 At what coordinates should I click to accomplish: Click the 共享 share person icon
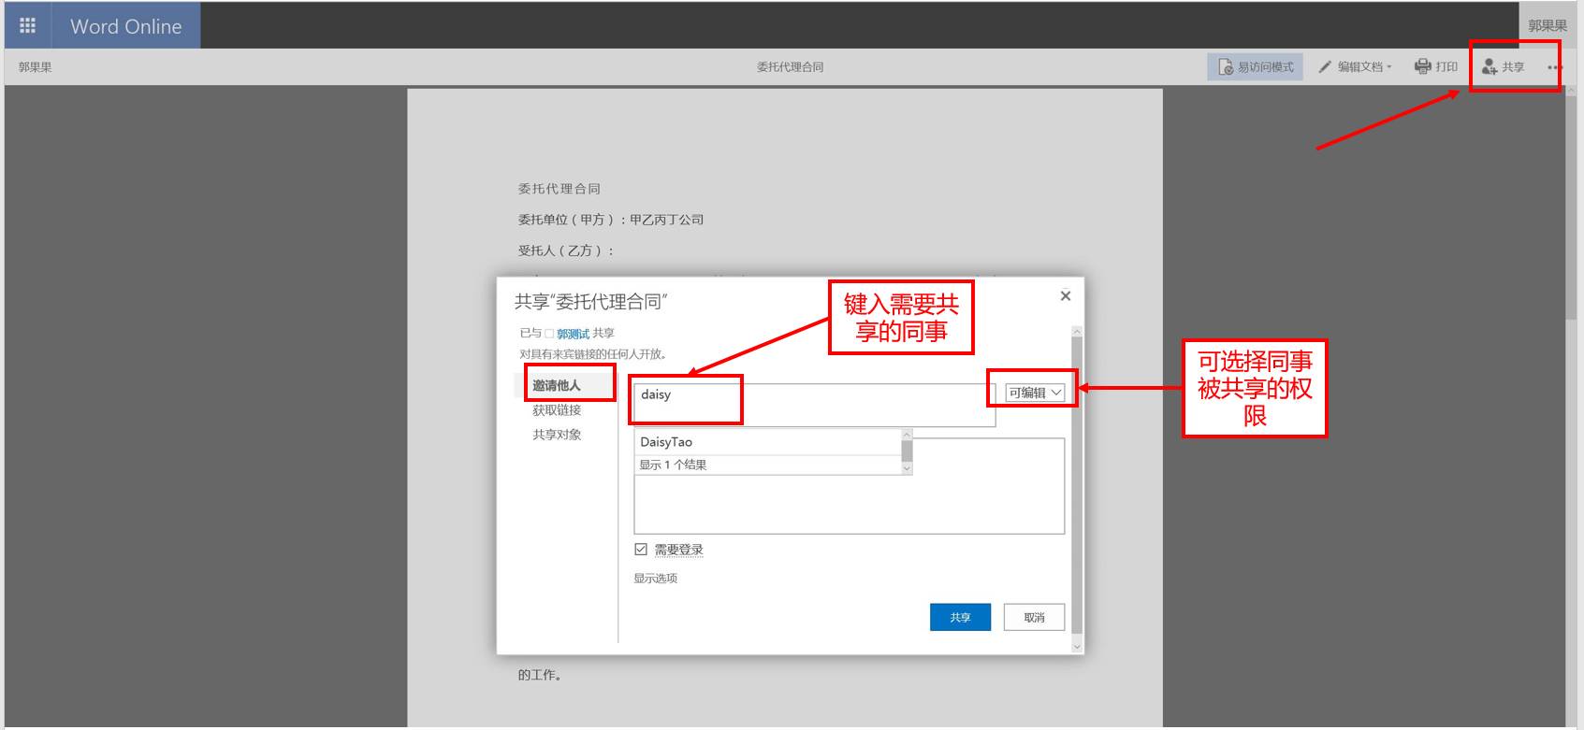coord(1490,66)
